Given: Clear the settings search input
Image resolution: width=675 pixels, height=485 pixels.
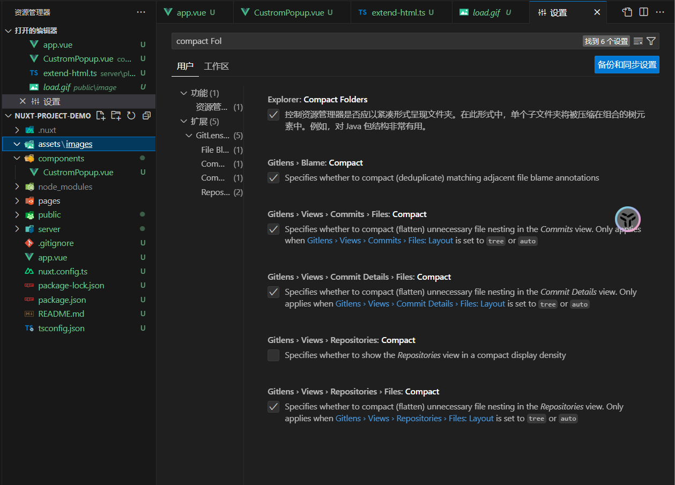Looking at the screenshot, I should [x=638, y=41].
